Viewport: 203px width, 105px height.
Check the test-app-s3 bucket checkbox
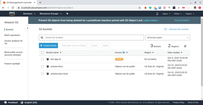[42, 59]
